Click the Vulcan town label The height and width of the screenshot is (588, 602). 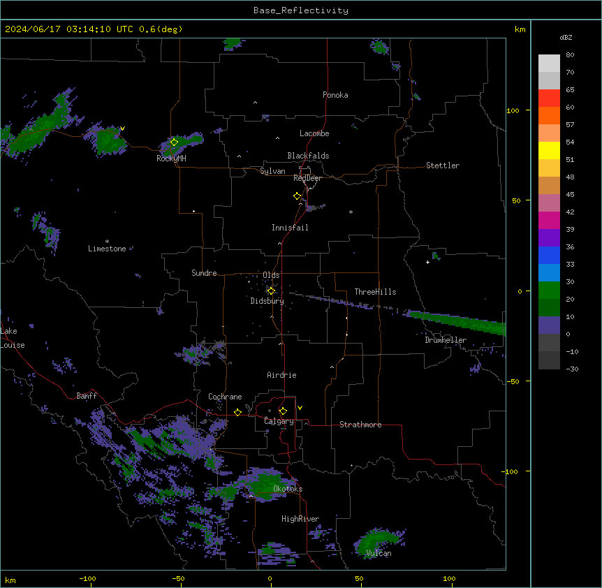(x=379, y=553)
